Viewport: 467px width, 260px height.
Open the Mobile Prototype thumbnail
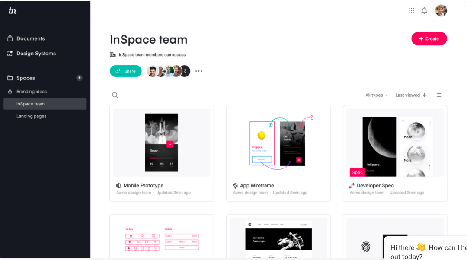(x=161, y=143)
